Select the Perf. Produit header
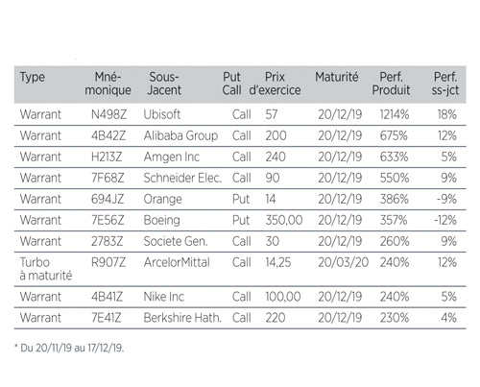480x387 pixels. pos(391,84)
